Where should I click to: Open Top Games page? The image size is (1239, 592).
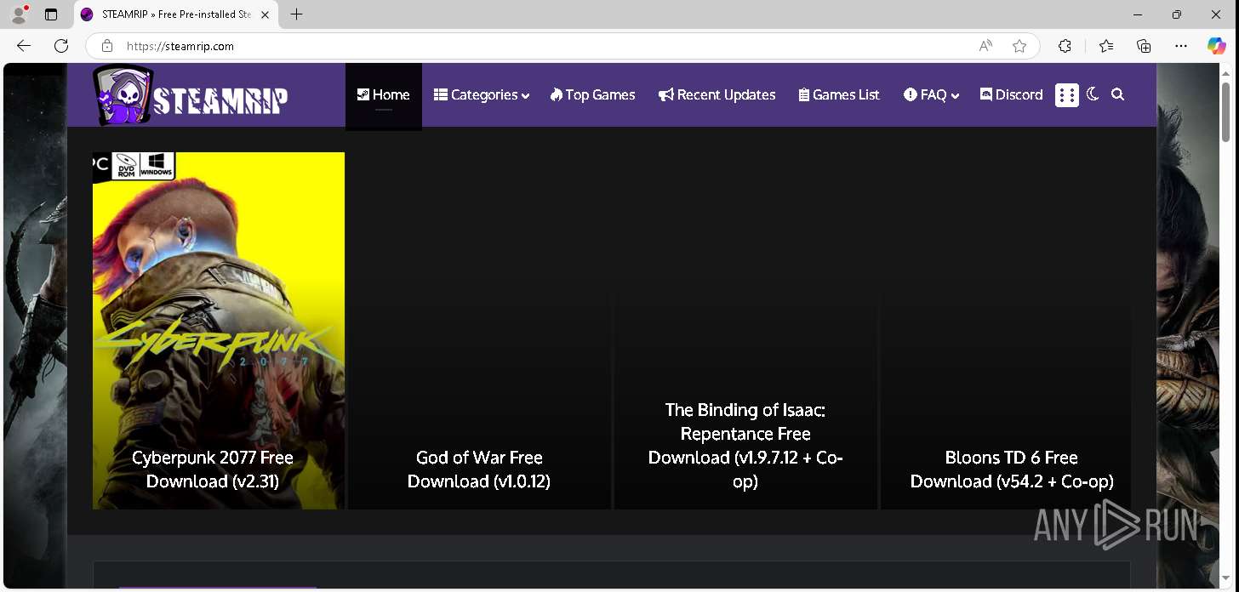tap(593, 95)
